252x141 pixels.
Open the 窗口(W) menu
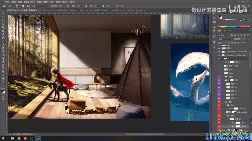[x=65, y=2]
